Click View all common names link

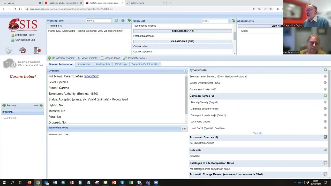258,133
